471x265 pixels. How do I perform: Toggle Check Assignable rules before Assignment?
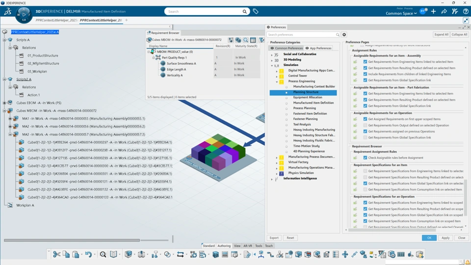tap(365, 158)
